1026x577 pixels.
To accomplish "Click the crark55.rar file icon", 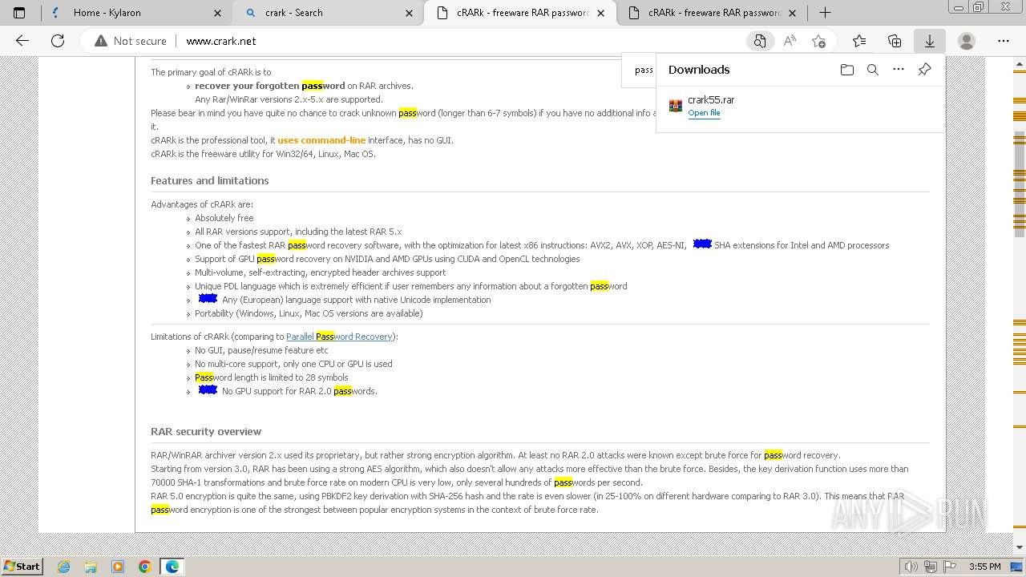I will tap(676, 106).
